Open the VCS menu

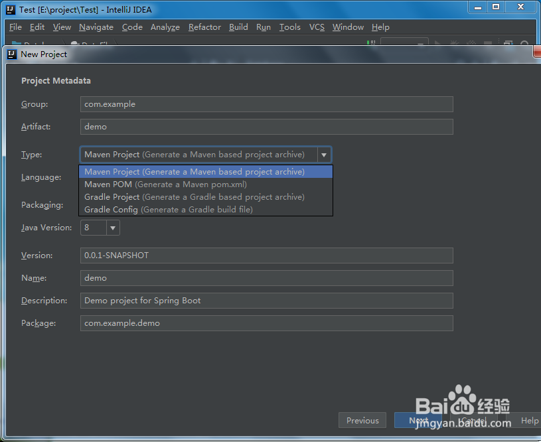click(317, 27)
